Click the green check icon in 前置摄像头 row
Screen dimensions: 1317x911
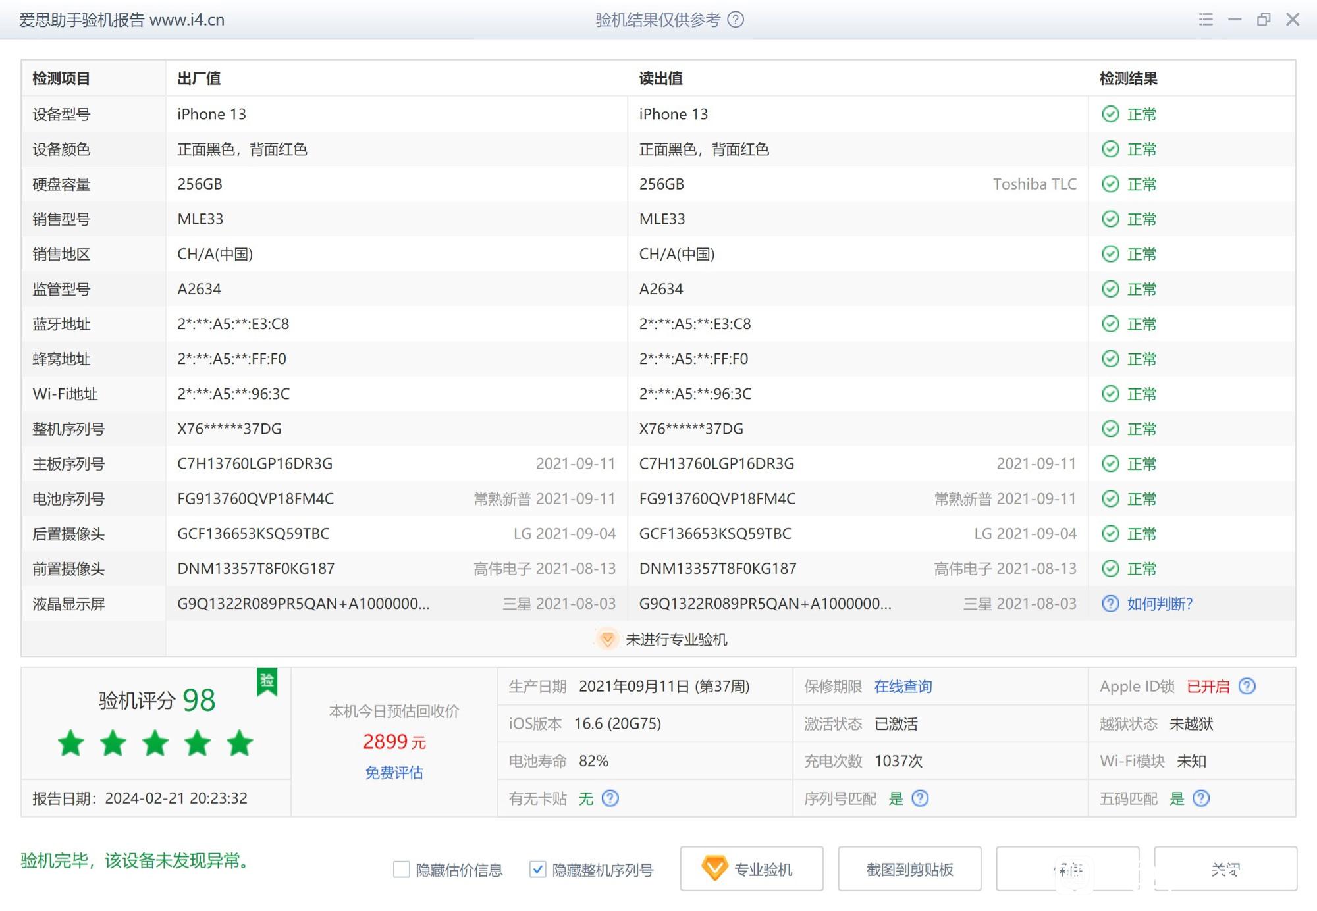pos(1110,568)
